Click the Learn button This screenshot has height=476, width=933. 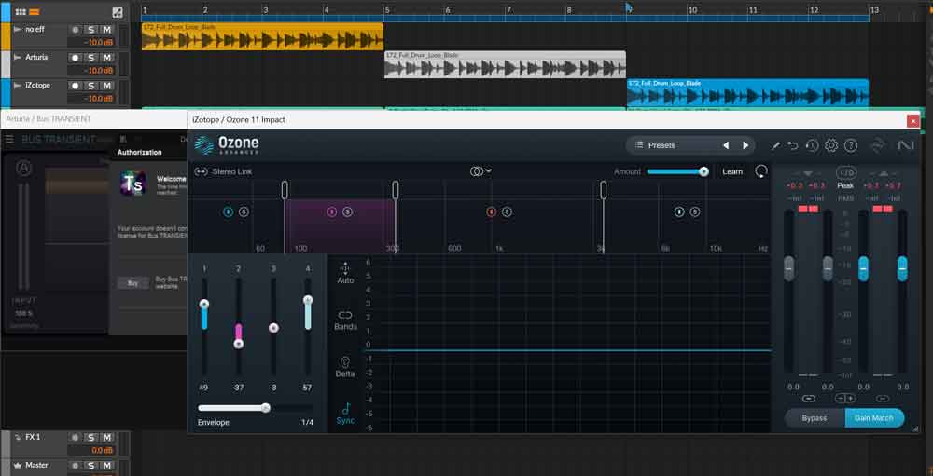click(732, 171)
